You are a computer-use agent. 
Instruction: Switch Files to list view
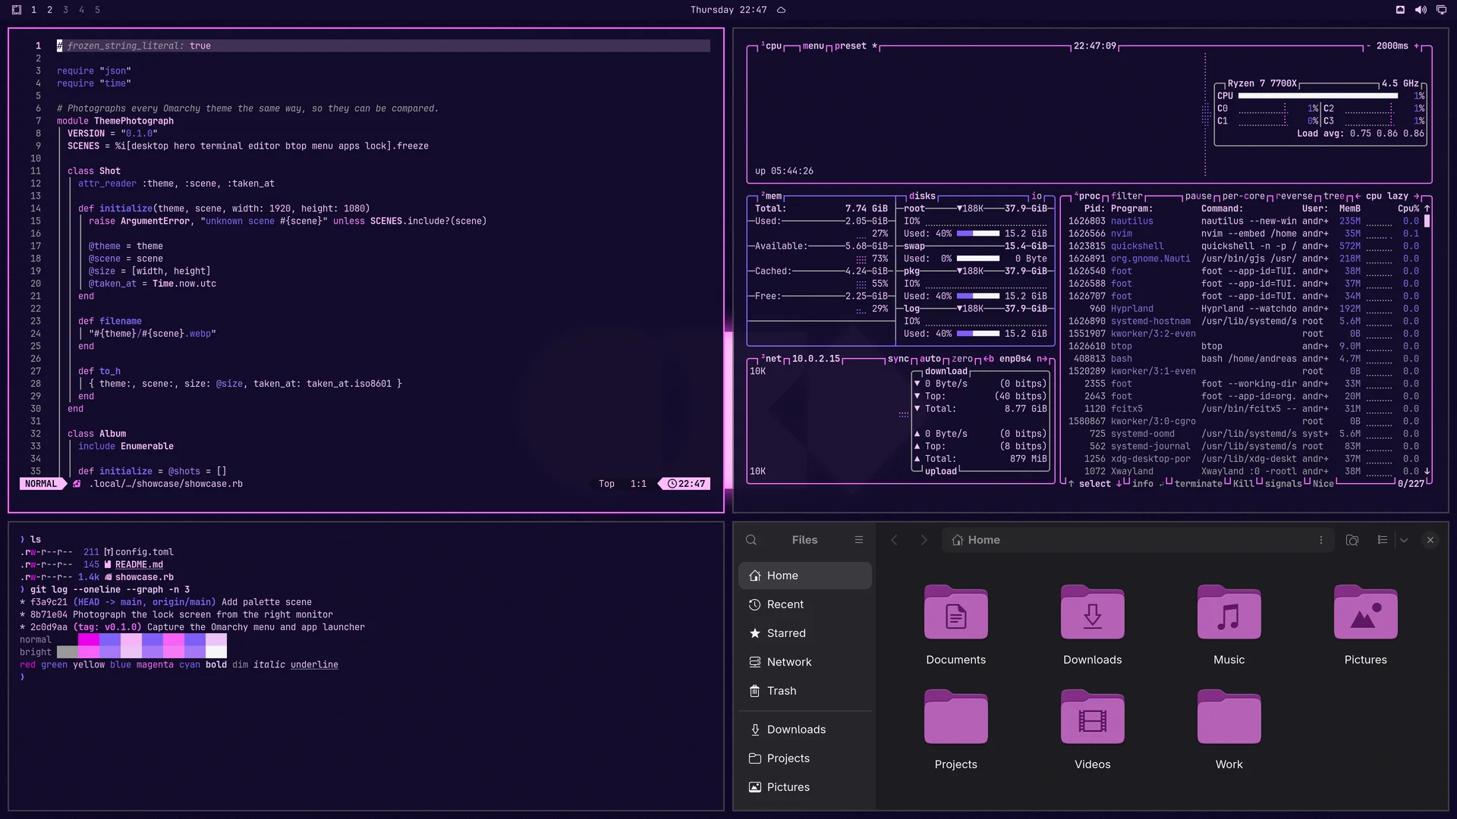(1382, 540)
